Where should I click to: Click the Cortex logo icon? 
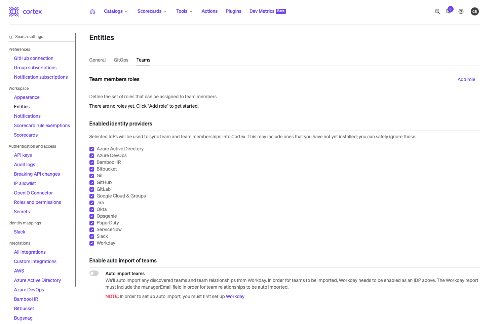(14, 11)
